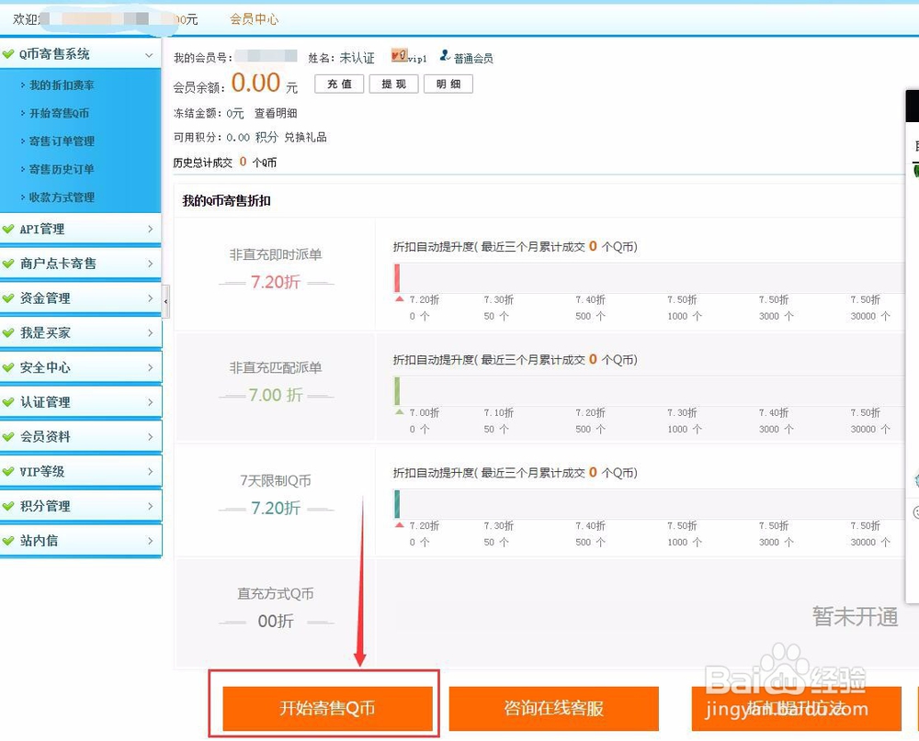The height and width of the screenshot is (741, 919).
Task: Click green check icon beside VIP等级
Action: 8,471
